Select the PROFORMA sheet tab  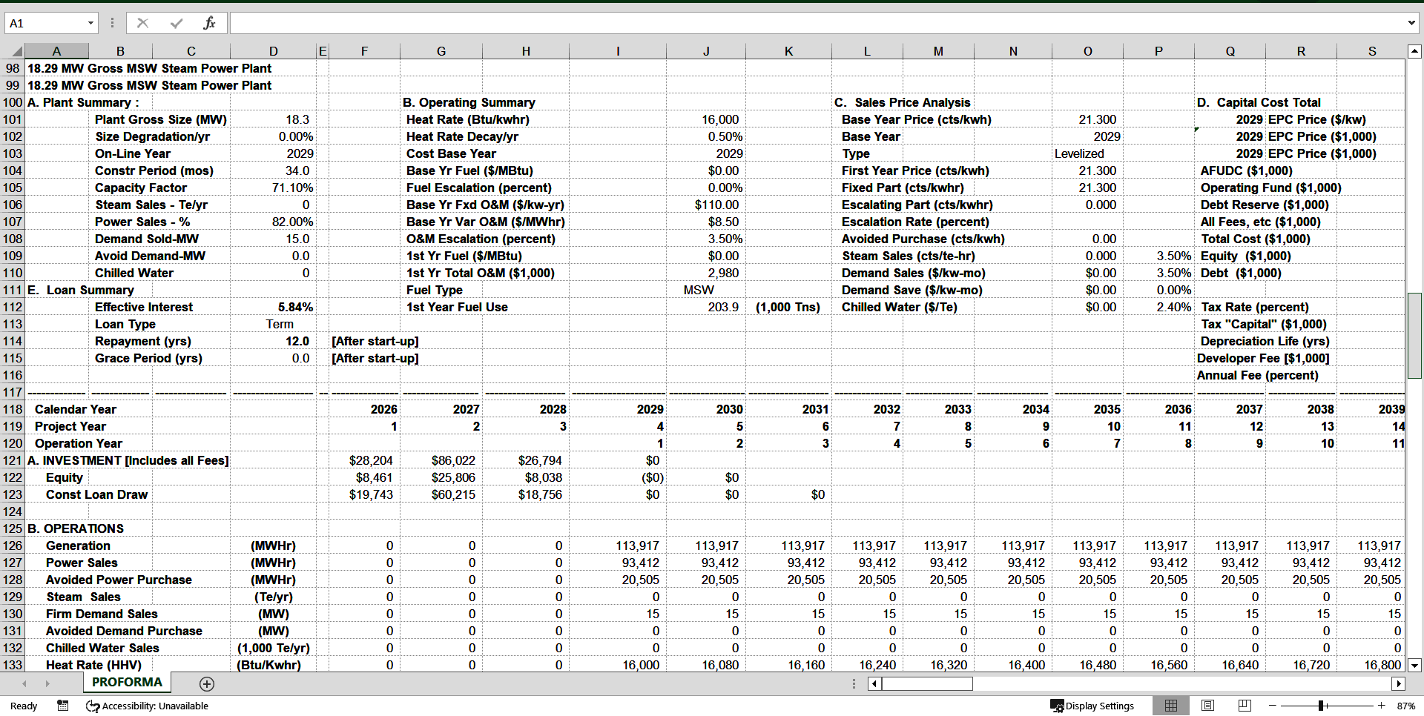tap(126, 682)
